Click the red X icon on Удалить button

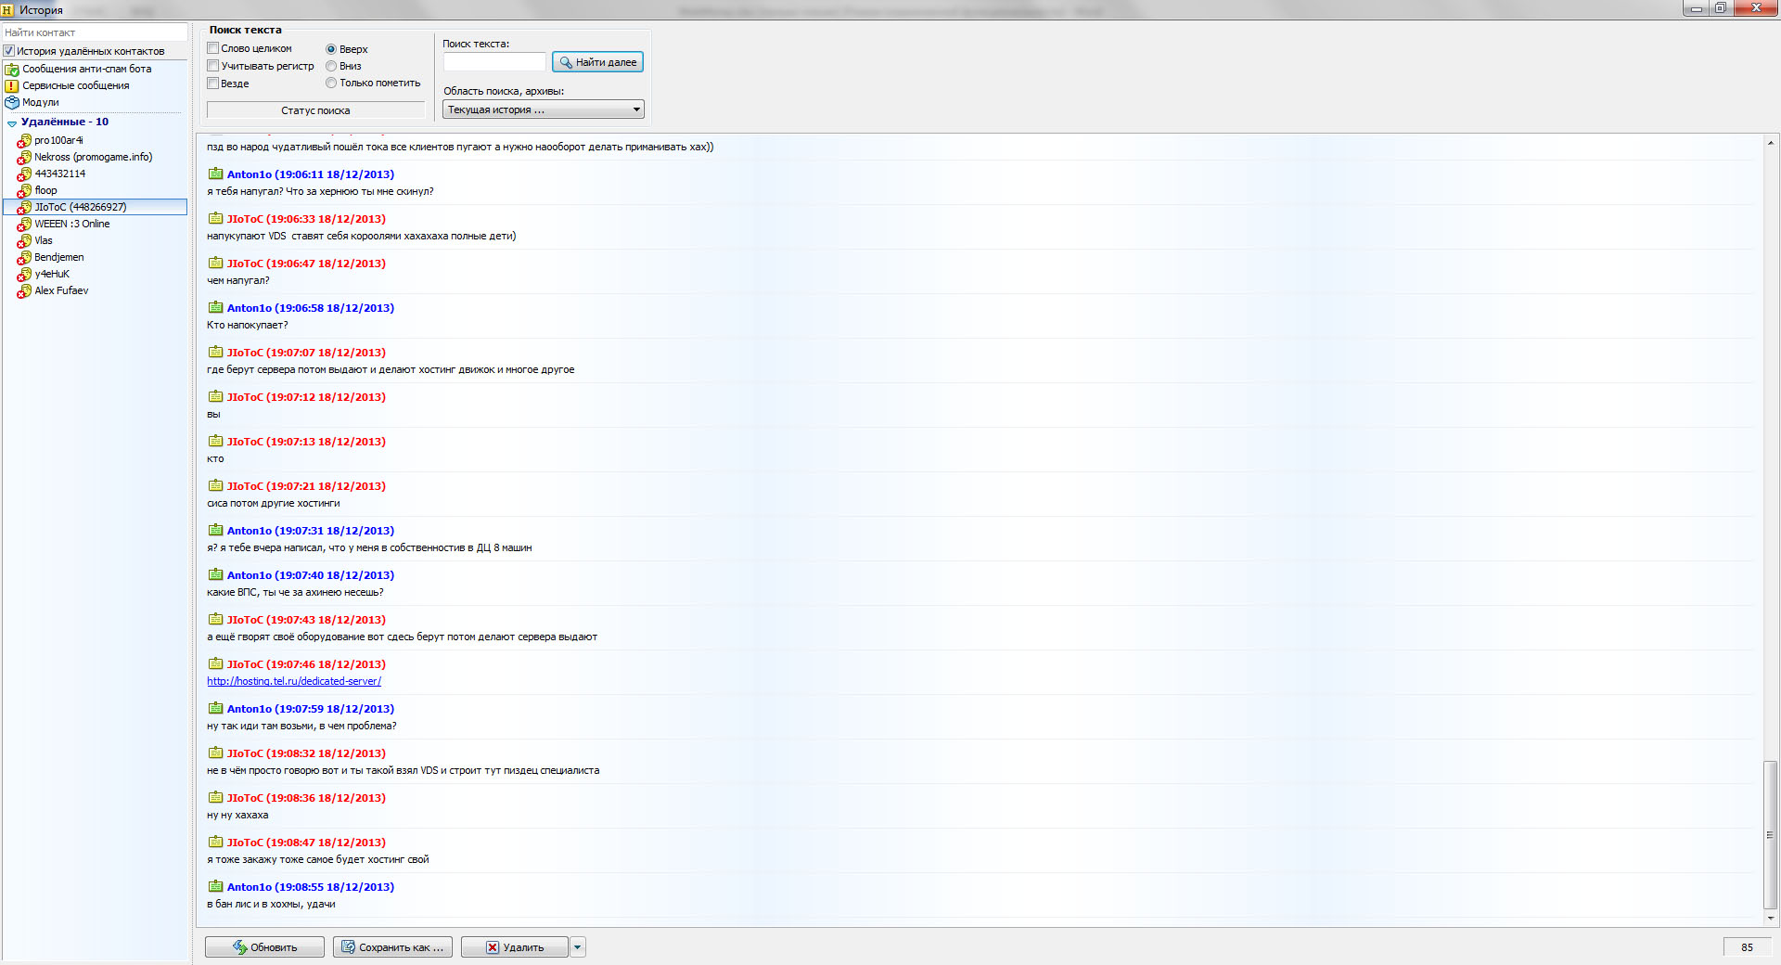[x=493, y=947]
